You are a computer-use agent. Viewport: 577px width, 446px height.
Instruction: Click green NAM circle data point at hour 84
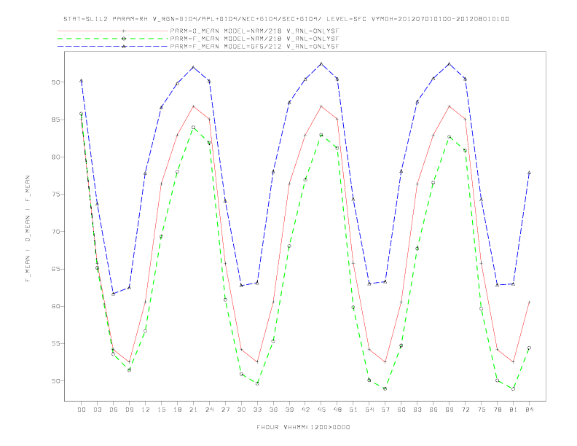[x=529, y=348]
